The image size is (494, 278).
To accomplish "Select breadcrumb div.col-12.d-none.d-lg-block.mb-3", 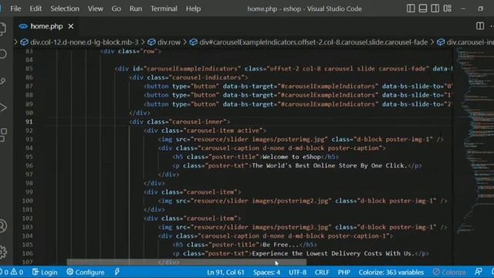I will click(x=84, y=42).
